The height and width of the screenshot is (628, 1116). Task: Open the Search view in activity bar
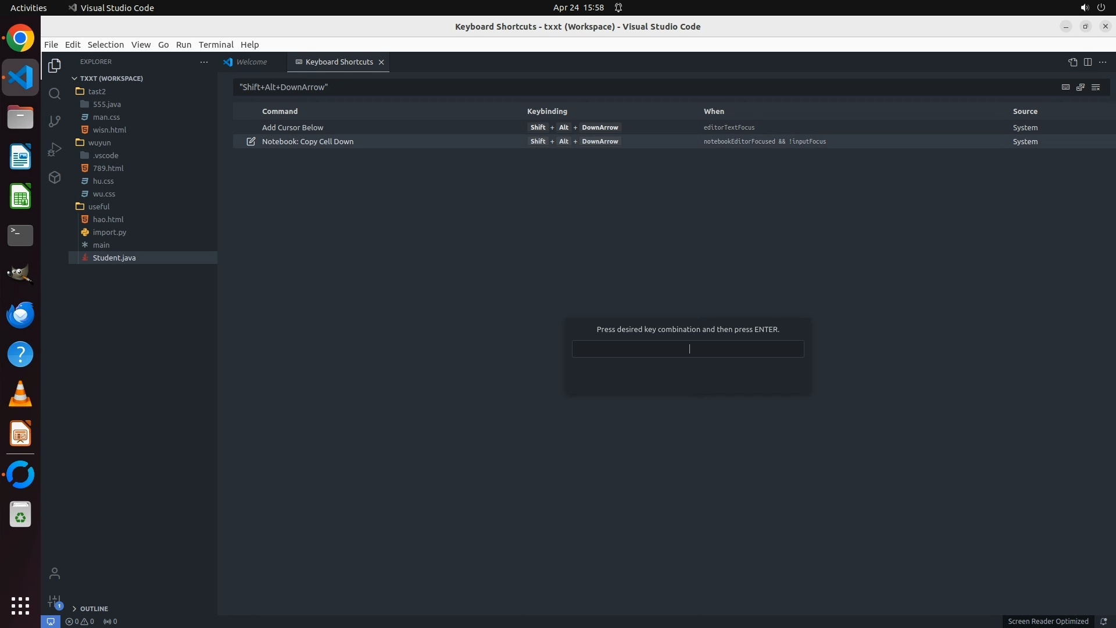pos(55,94)
